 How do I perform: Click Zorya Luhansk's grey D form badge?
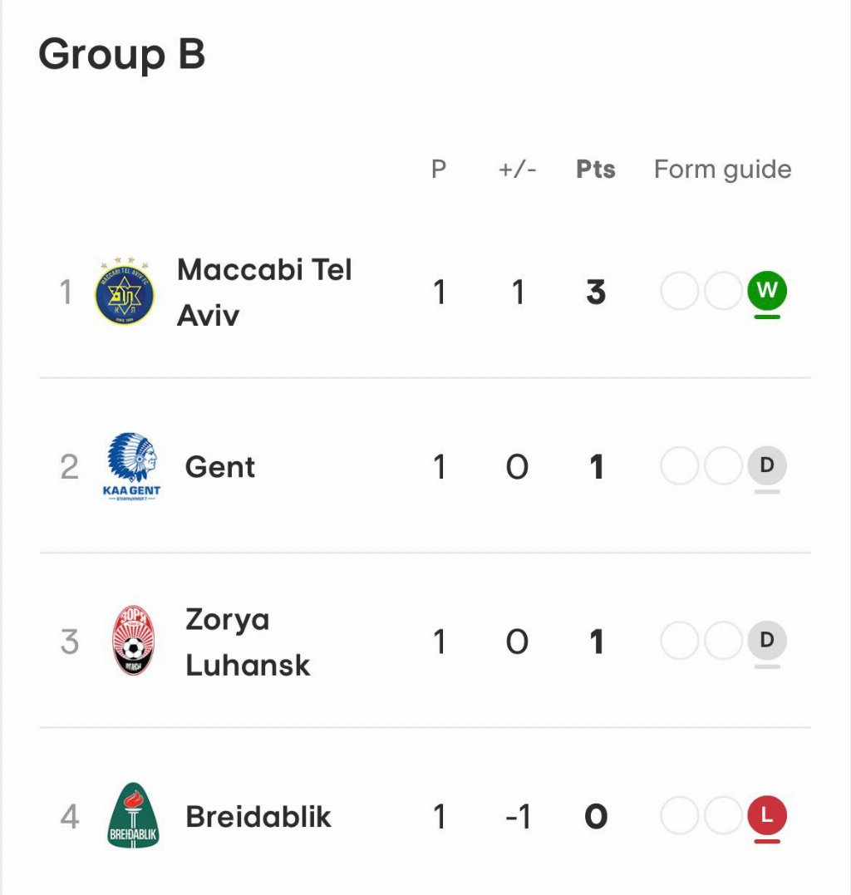(x=766, y=641)
